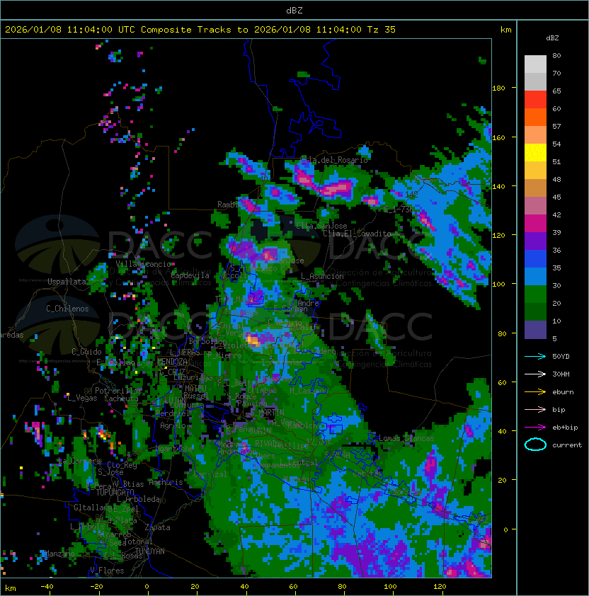Click the yellow eburn arrow legend icon
This screenshot has width=589, height=596.
pyautogui.click(x=535, y=392)
